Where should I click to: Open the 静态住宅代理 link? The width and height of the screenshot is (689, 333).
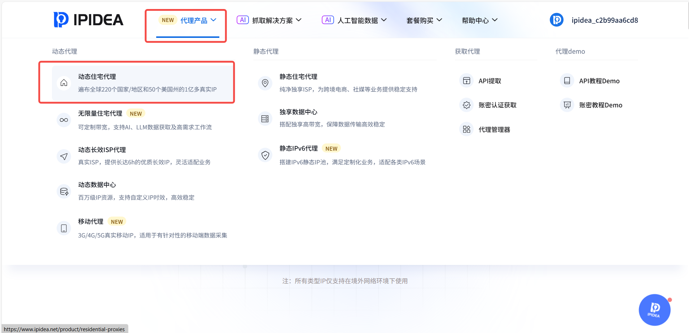(x=298, y=77)
